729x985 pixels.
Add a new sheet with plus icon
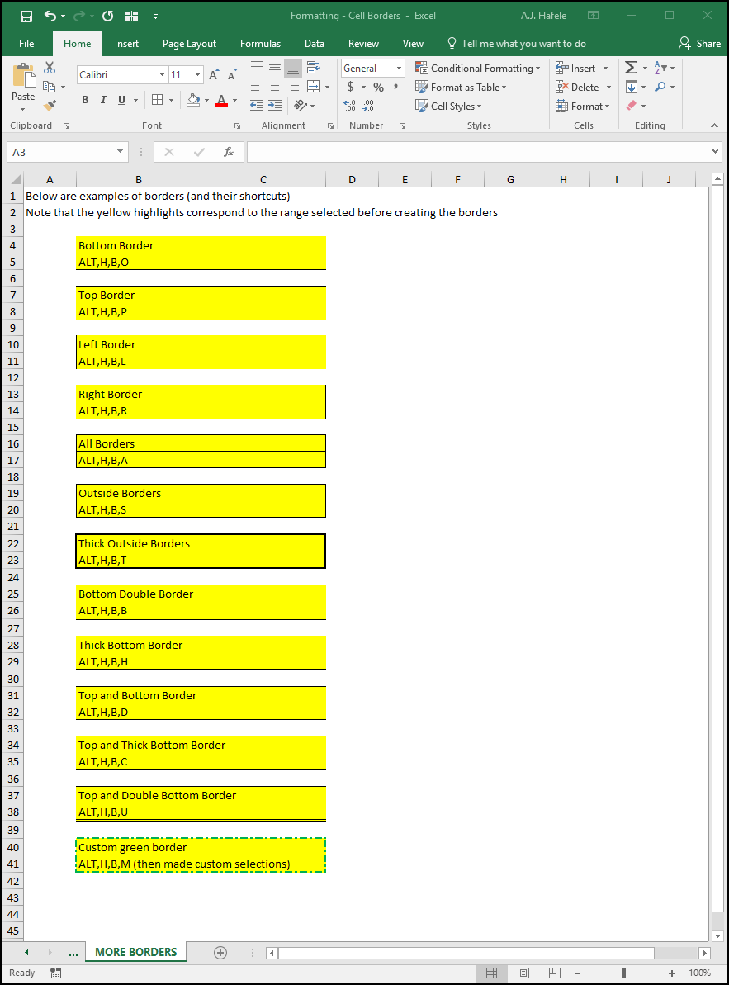pyautogui.click(x=220, y=952)
